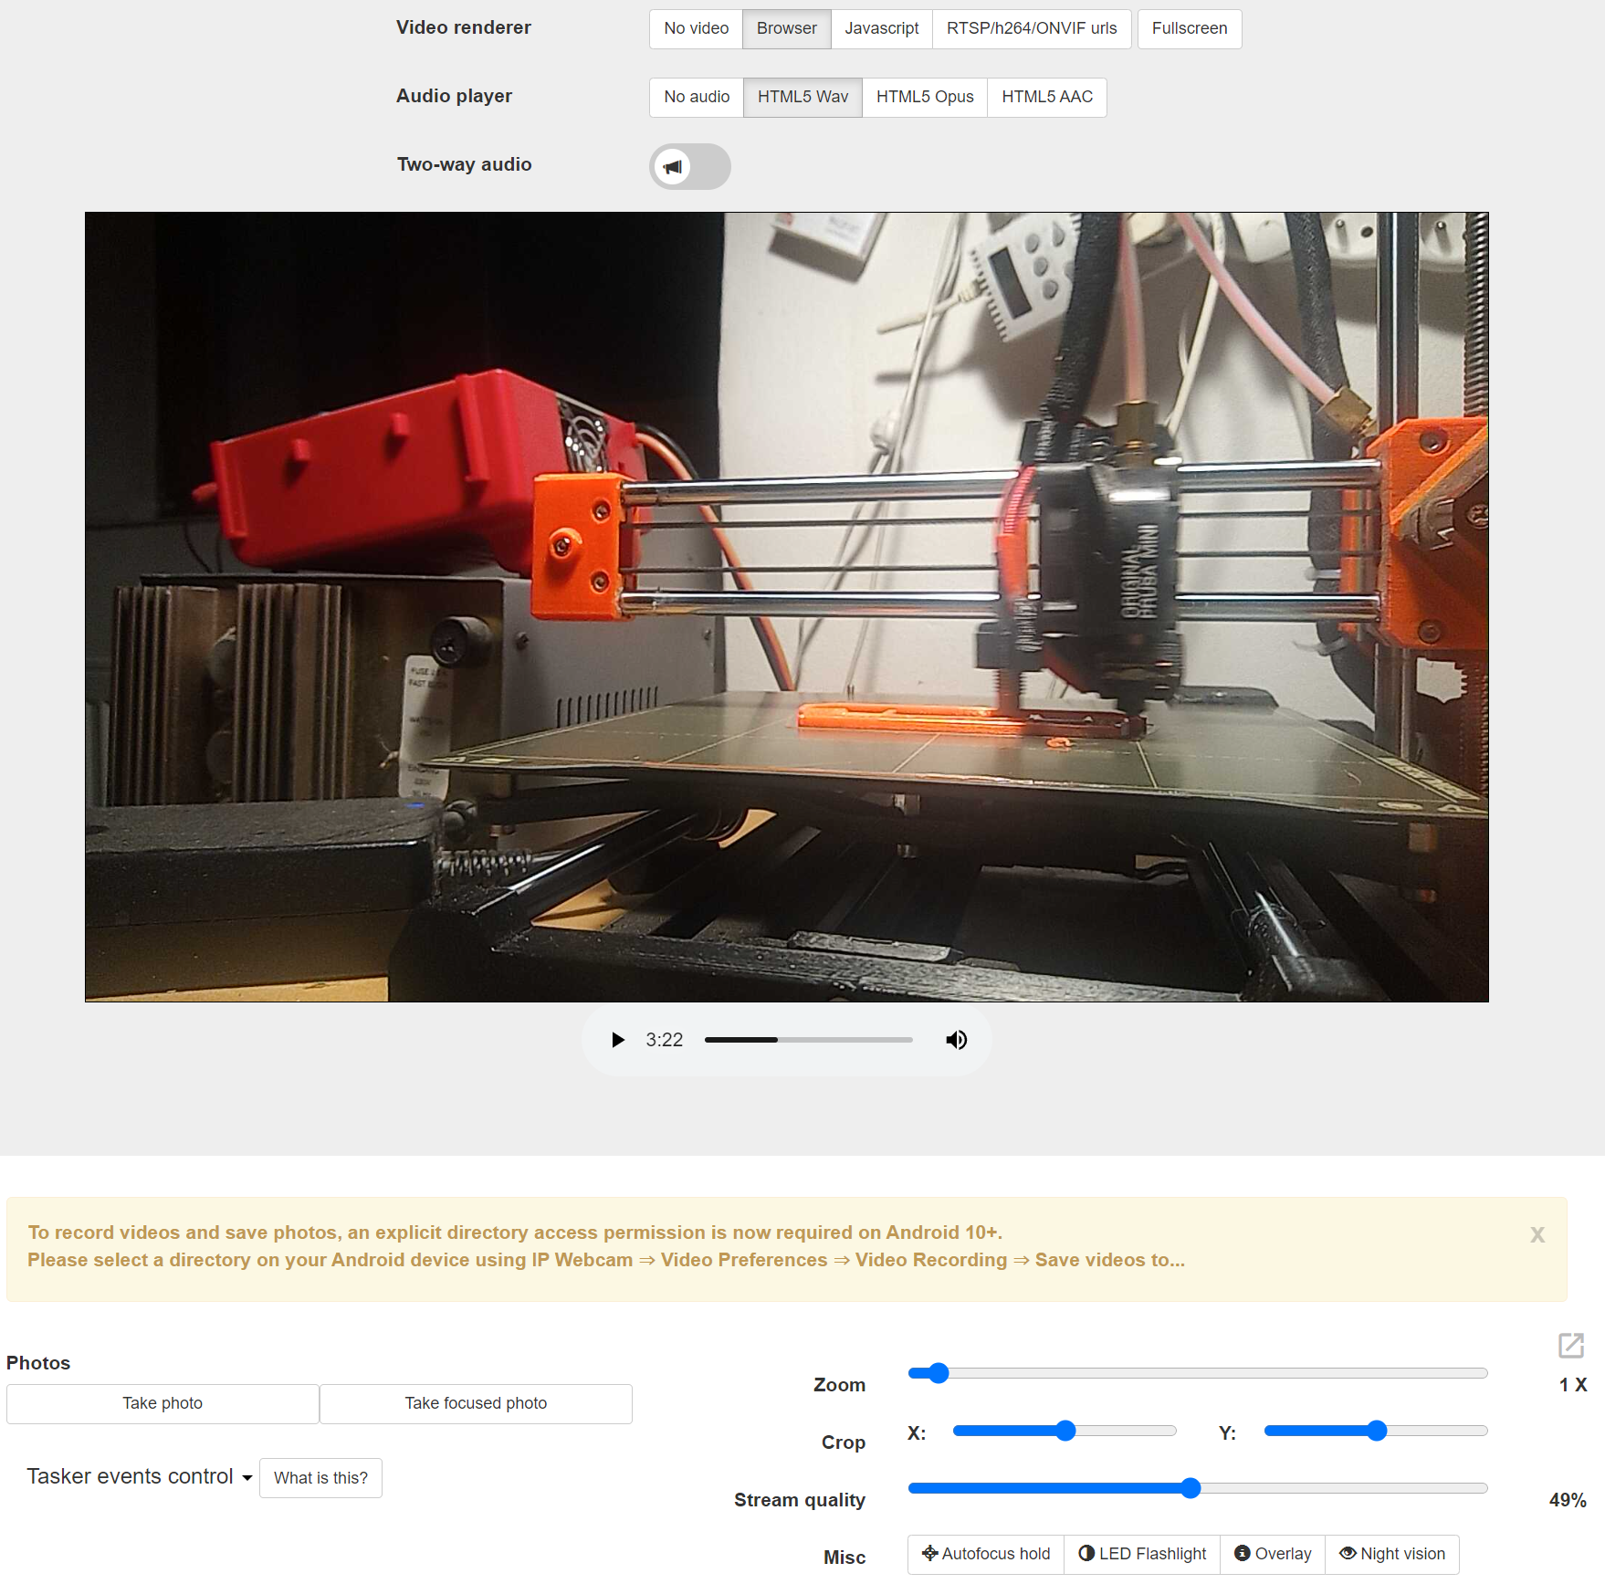
Task: Turn on the LED Flashlight
Action: (1142, 1554)
